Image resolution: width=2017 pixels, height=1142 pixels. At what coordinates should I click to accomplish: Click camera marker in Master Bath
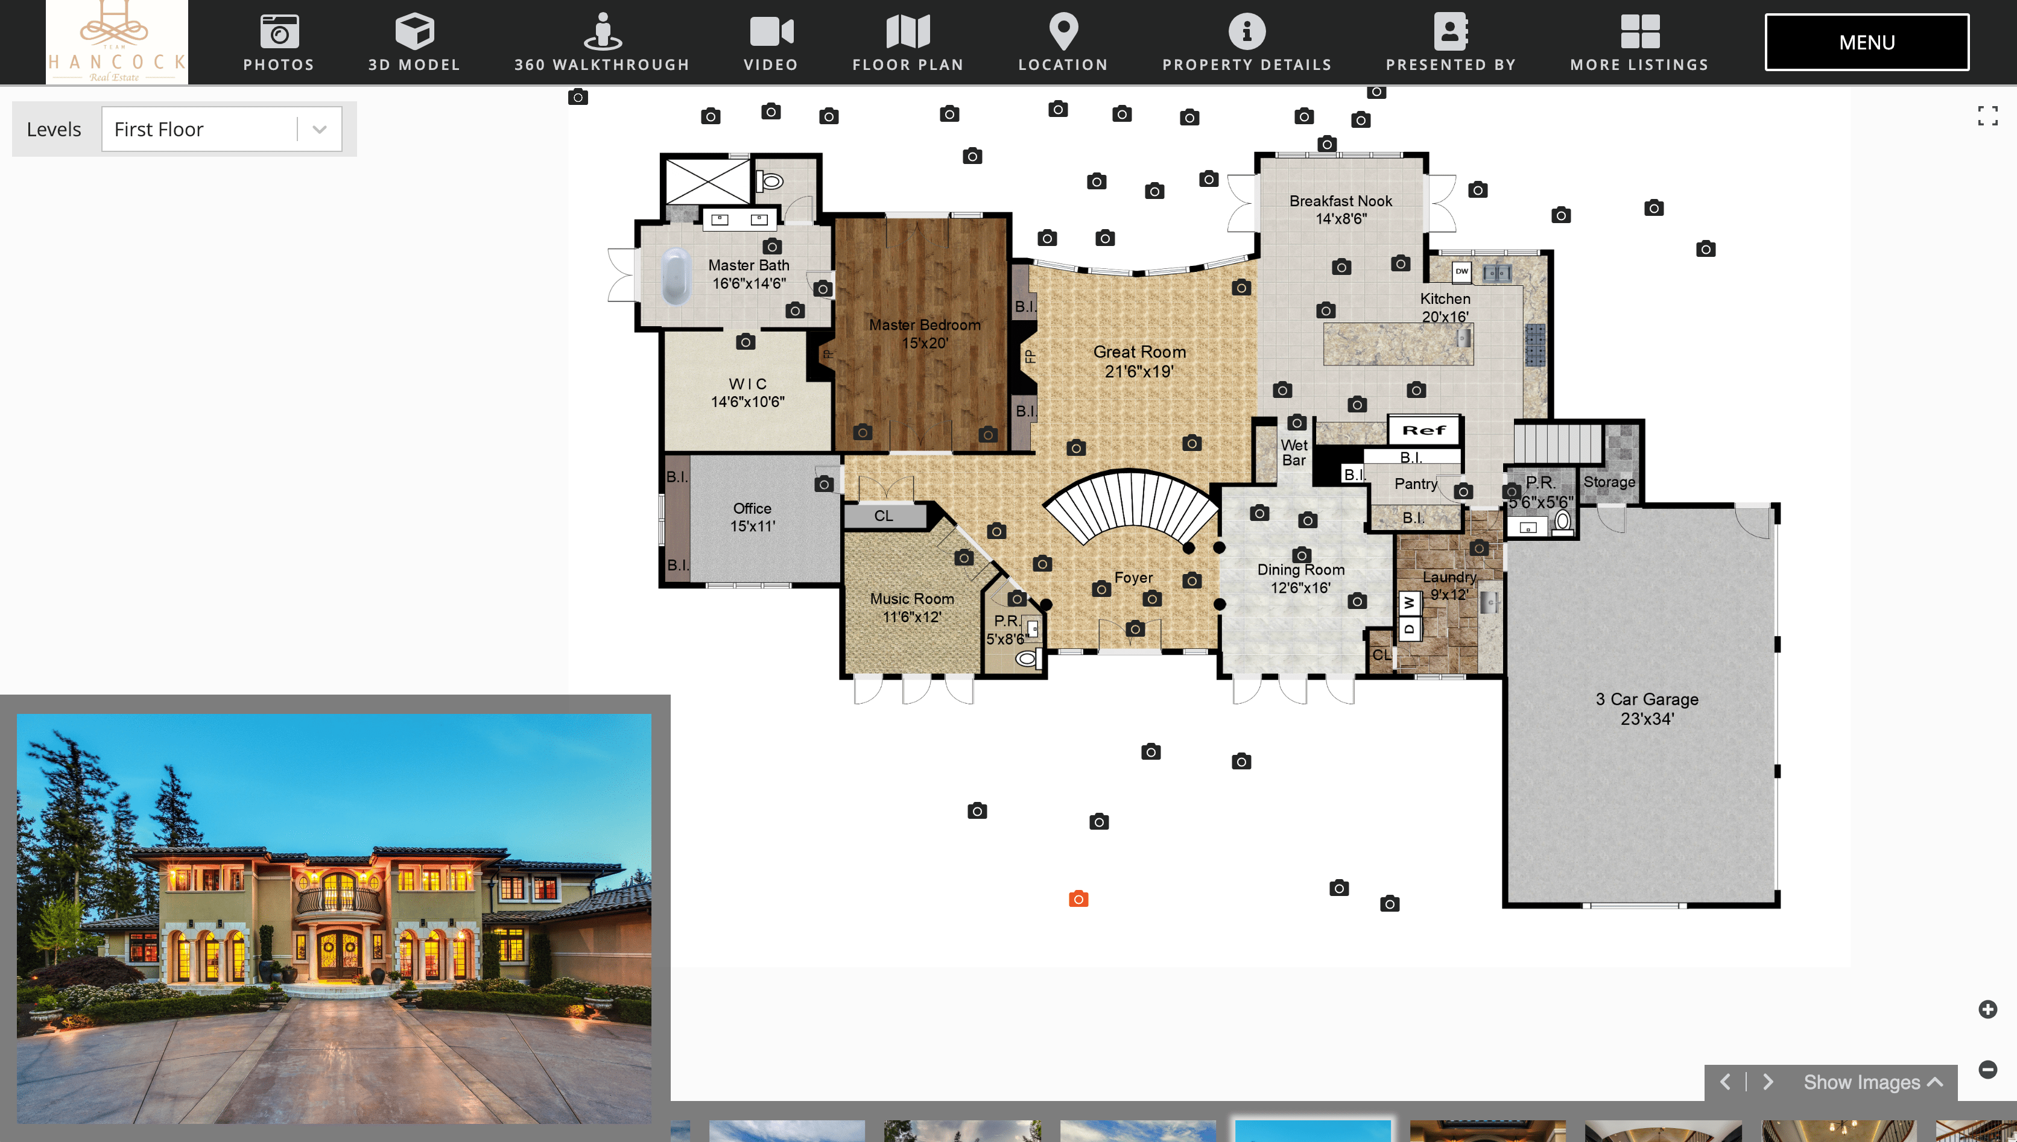click(772, 246)
